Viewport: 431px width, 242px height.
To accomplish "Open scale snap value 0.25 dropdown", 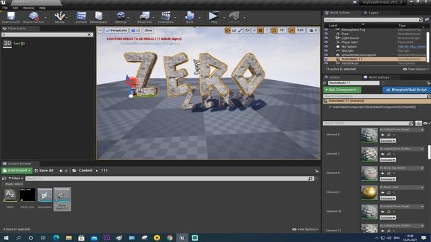I will [300, 30].
